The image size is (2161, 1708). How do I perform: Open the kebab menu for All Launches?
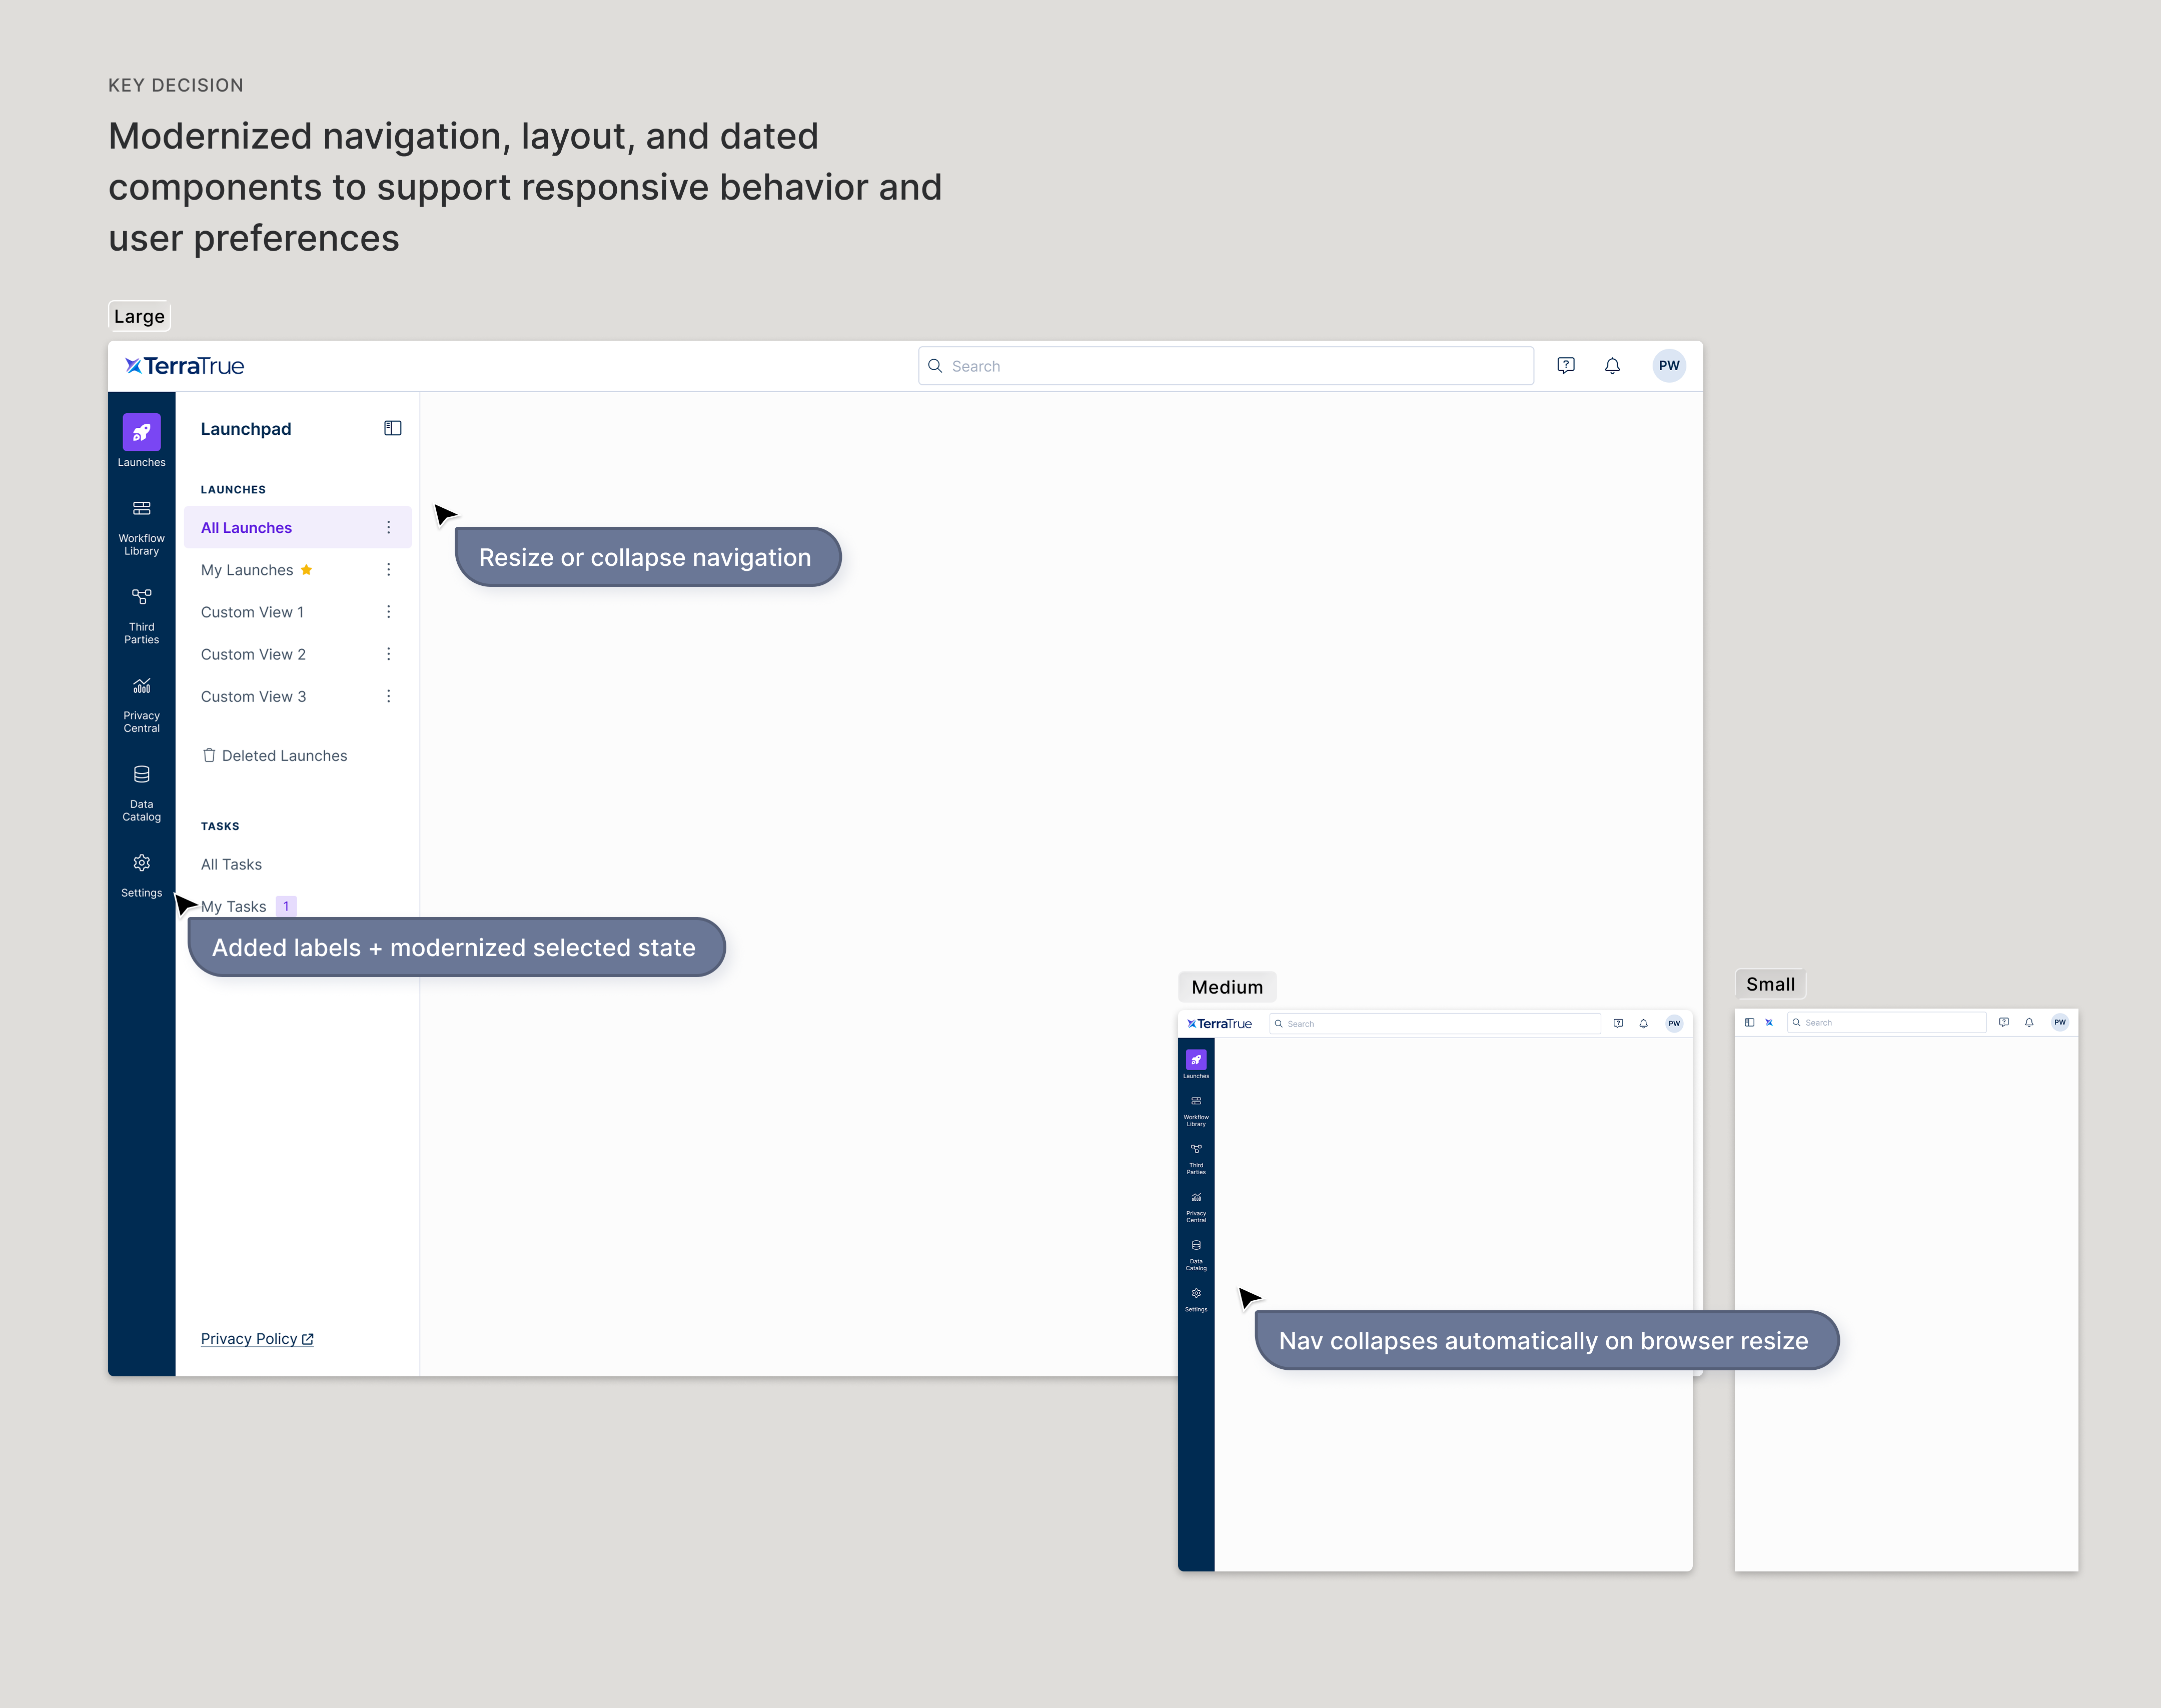tap(388, 527)
